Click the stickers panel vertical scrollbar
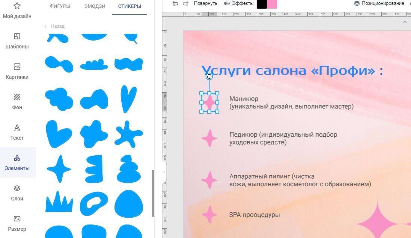The width and height of the screenshot is (411, 238). 153,193
